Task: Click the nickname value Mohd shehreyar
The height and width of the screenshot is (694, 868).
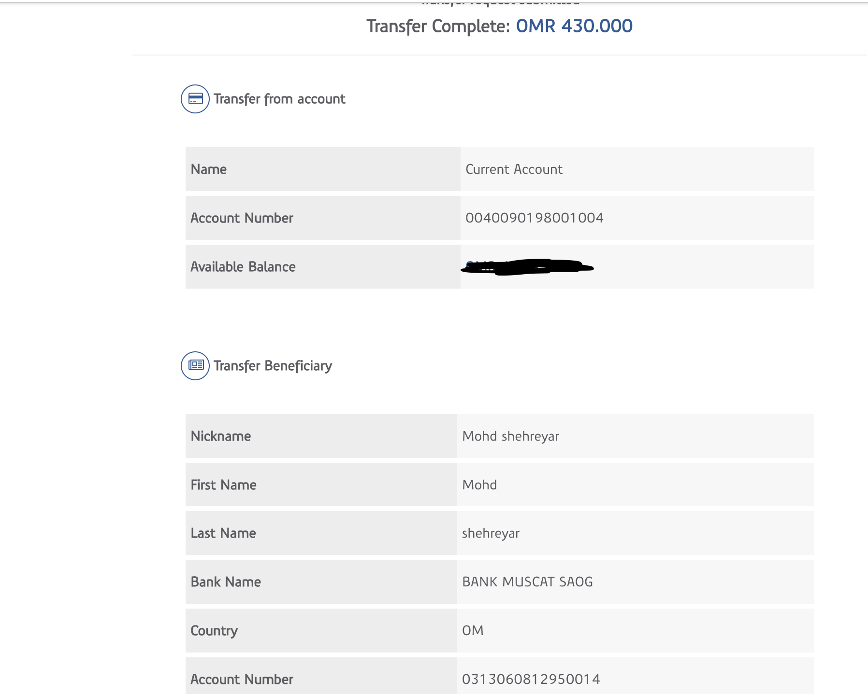Action: pyautogui.click(x=510, y=436)
